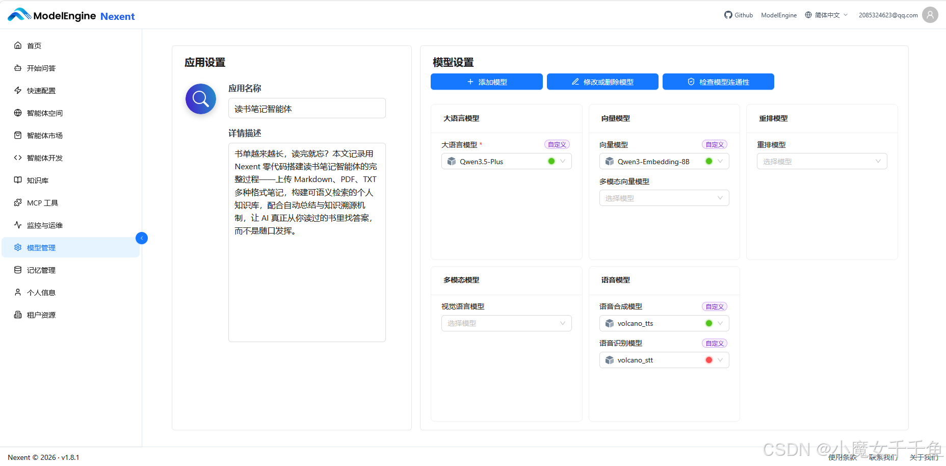Open 关于我们 footer link

click(x=924, y=457)
